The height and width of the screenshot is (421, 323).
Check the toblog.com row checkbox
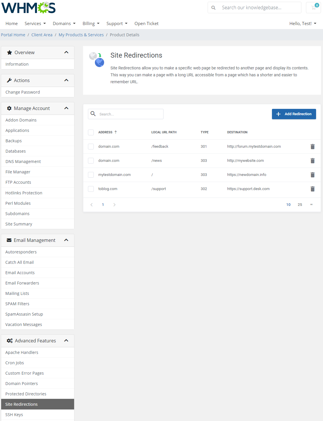tap(91, 189)
